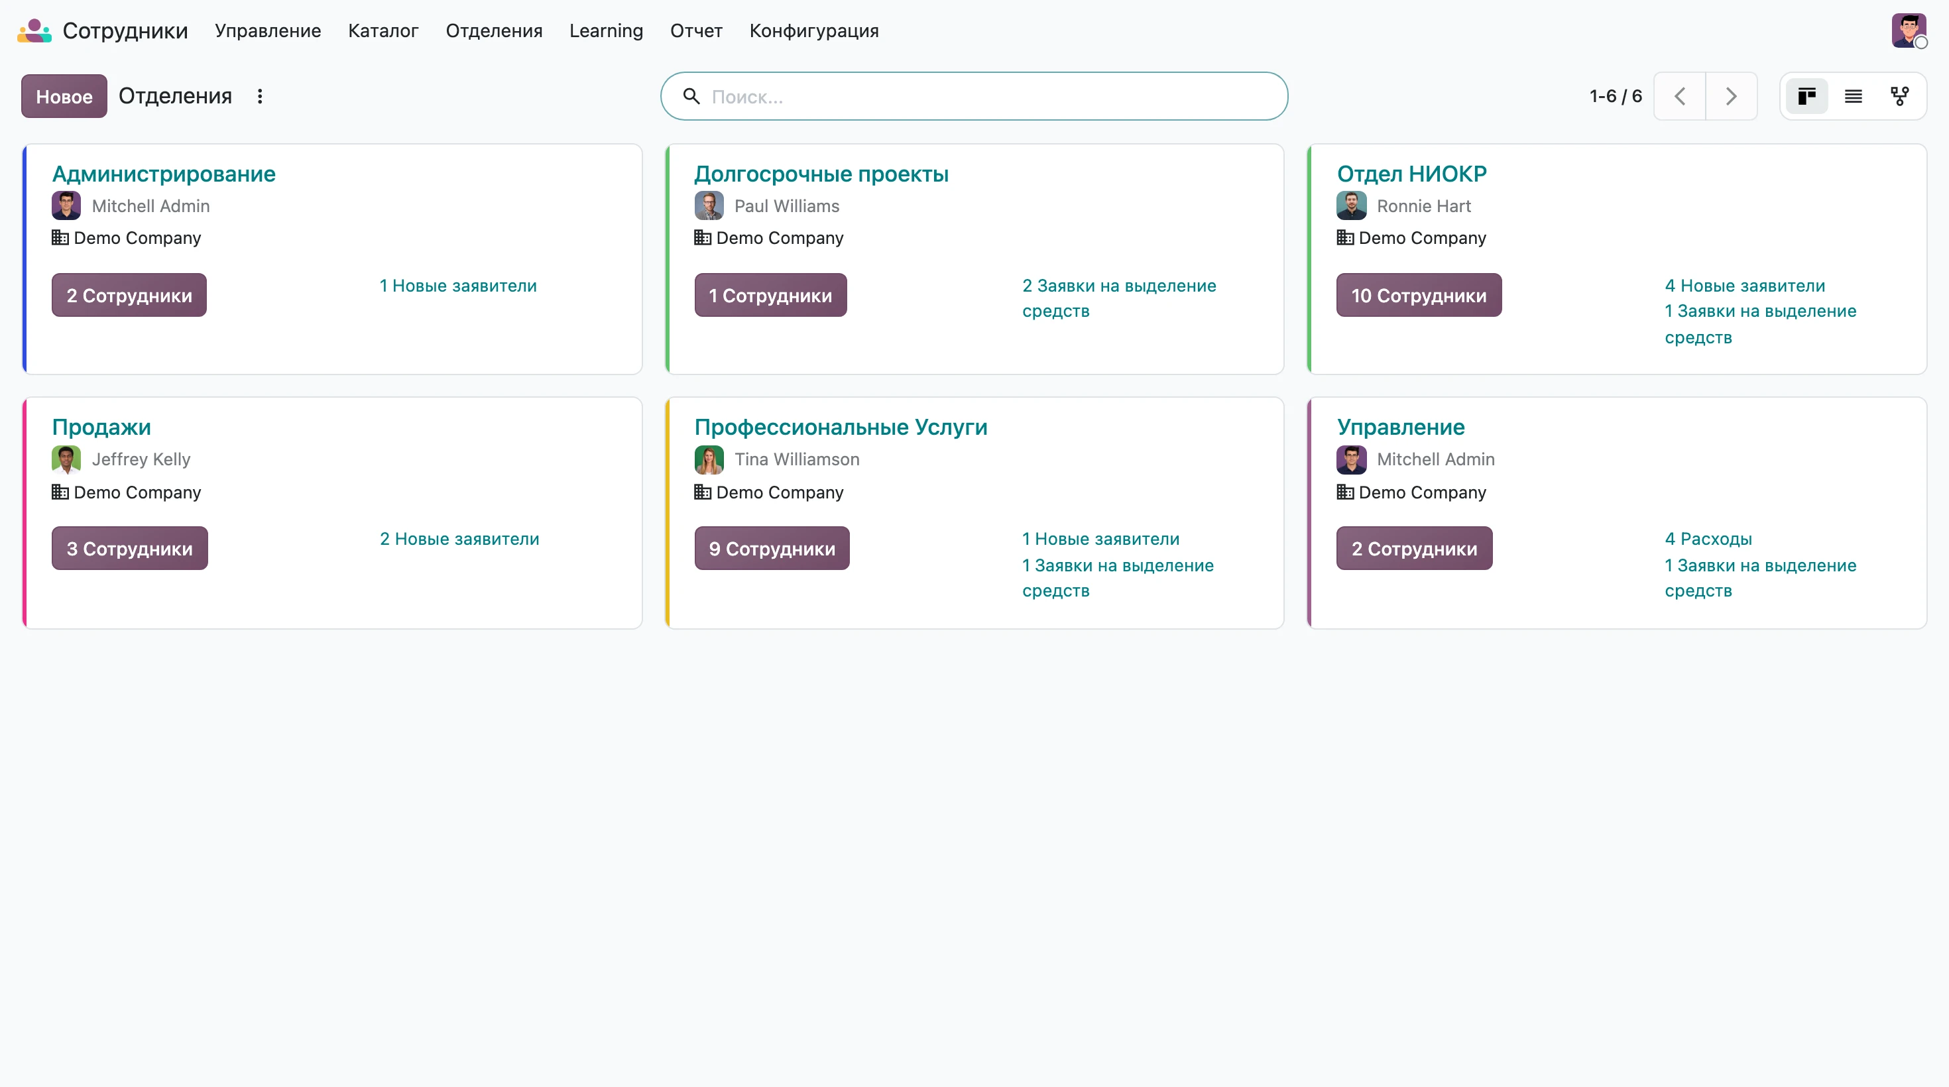Click Paul Williams avatar

(709, 205)
